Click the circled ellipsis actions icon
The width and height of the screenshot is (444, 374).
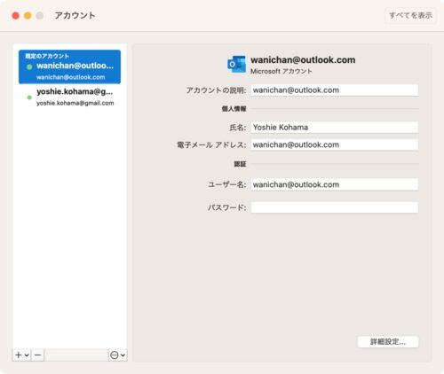pos(114,355)
